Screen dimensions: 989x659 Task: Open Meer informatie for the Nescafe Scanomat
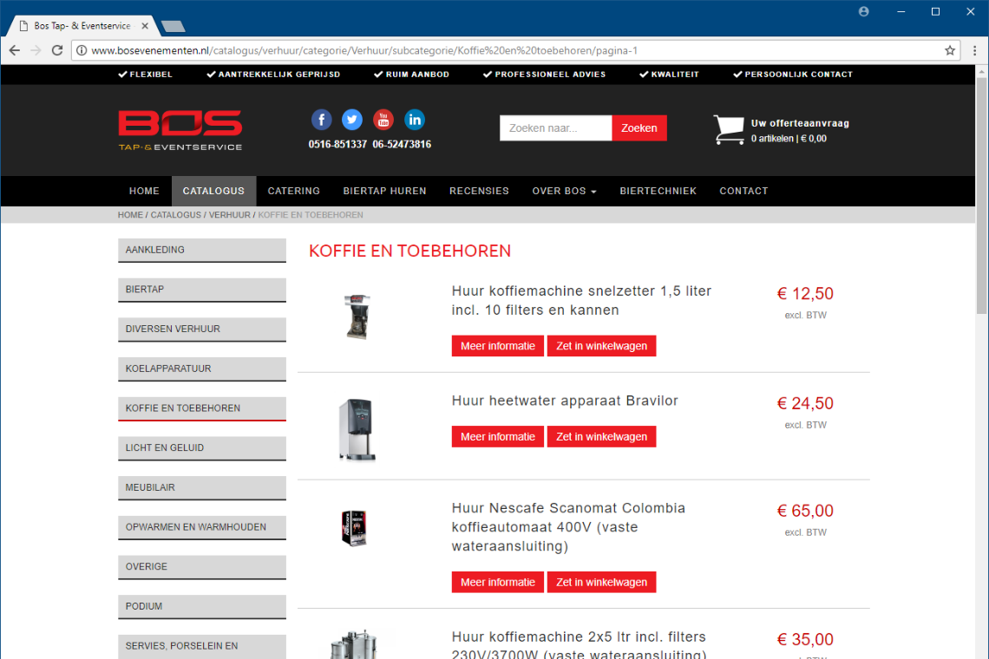click(x=497, y=582)
